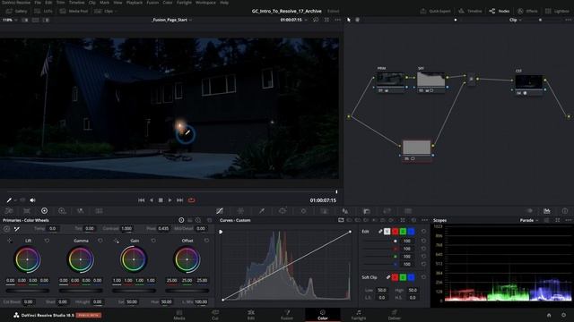Reset the Gamma color wheel

click(x=100, y=241)
